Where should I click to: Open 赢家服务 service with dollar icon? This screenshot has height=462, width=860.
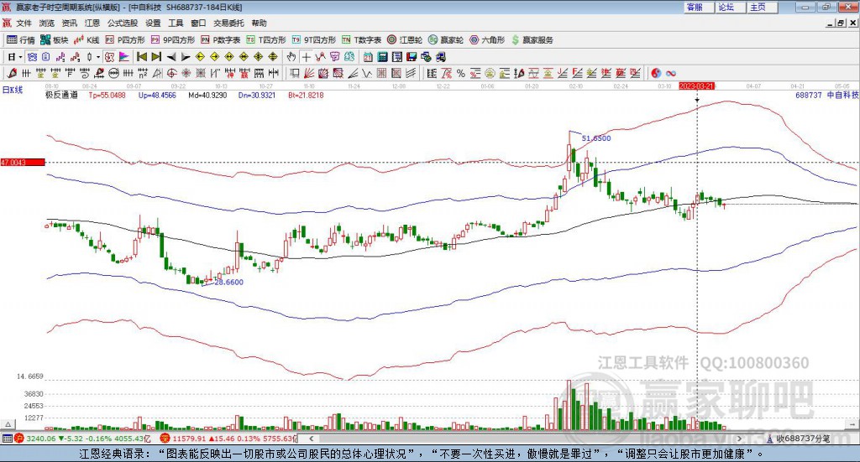[532, 40]
